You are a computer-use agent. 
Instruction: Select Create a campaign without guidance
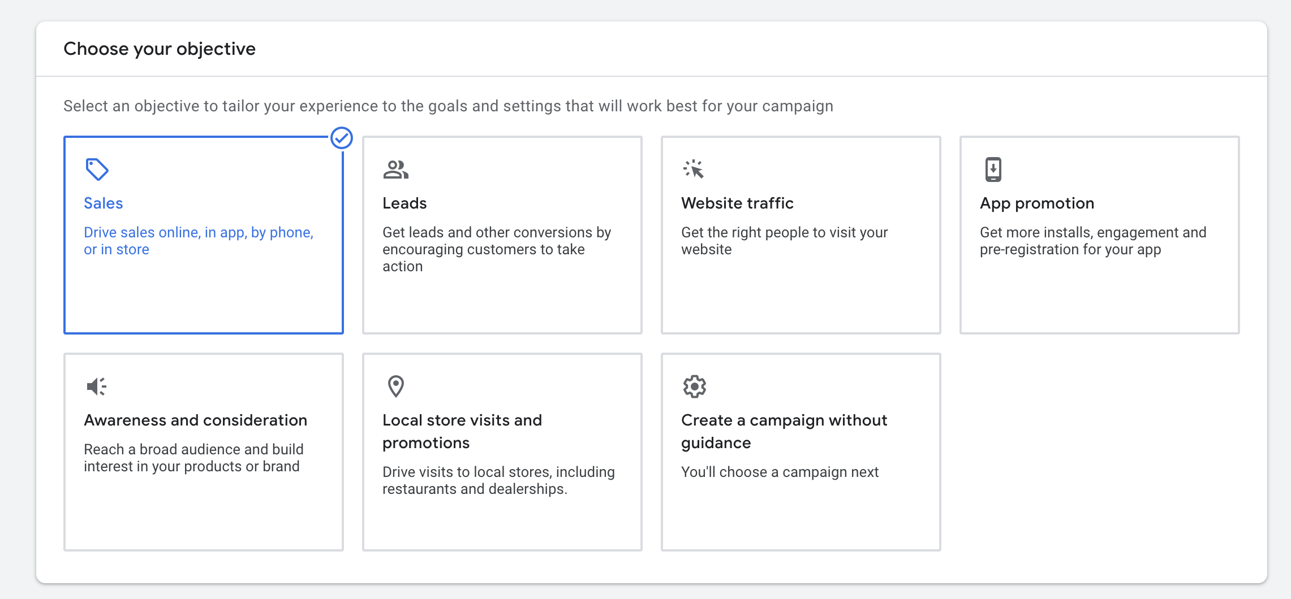click(801, 452)
